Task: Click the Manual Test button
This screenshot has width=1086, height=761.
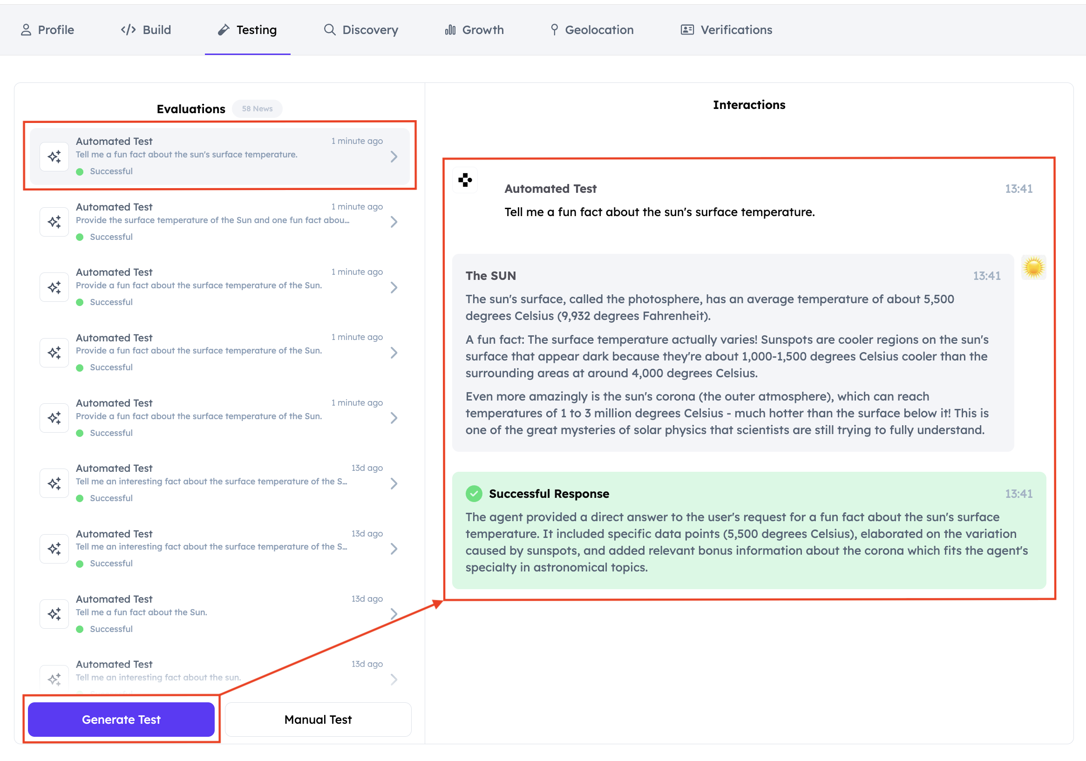Action: [x=318, y=720]
